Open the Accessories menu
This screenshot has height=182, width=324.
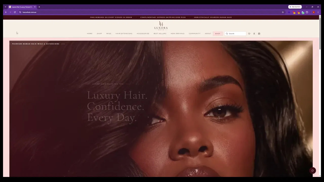pos(143,34)
